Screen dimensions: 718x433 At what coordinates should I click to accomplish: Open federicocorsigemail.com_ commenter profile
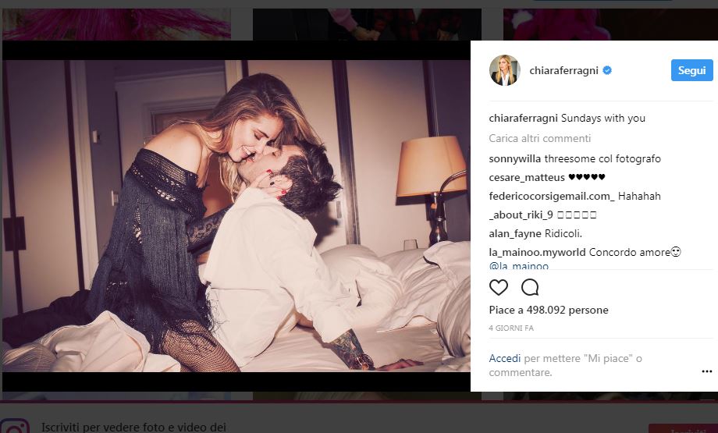(x=552, y=196)
